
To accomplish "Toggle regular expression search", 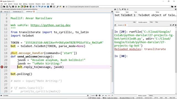I will tap(103, 95).
